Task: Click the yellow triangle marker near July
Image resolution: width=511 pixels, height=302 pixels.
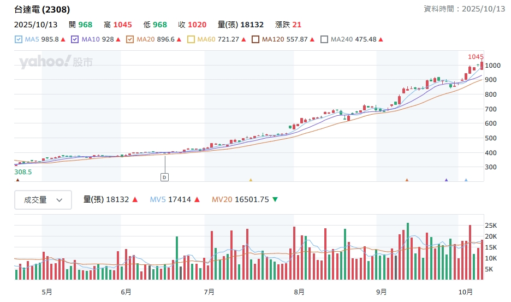Action: 251,180
